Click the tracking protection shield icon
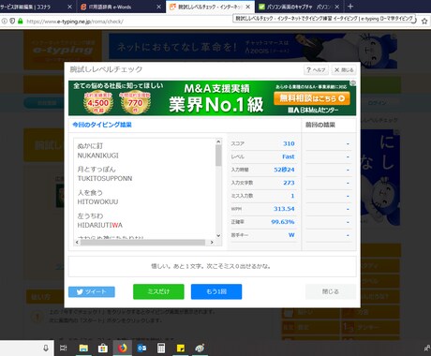 (x=12, y=22)
